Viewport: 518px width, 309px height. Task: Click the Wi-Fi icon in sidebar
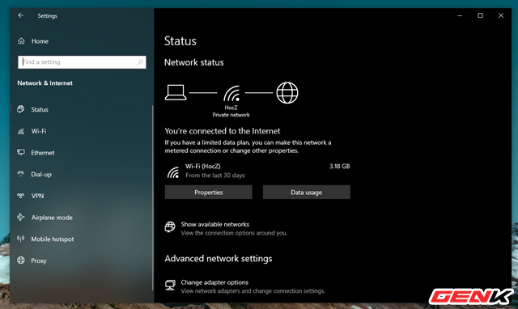tap(21, 131)
